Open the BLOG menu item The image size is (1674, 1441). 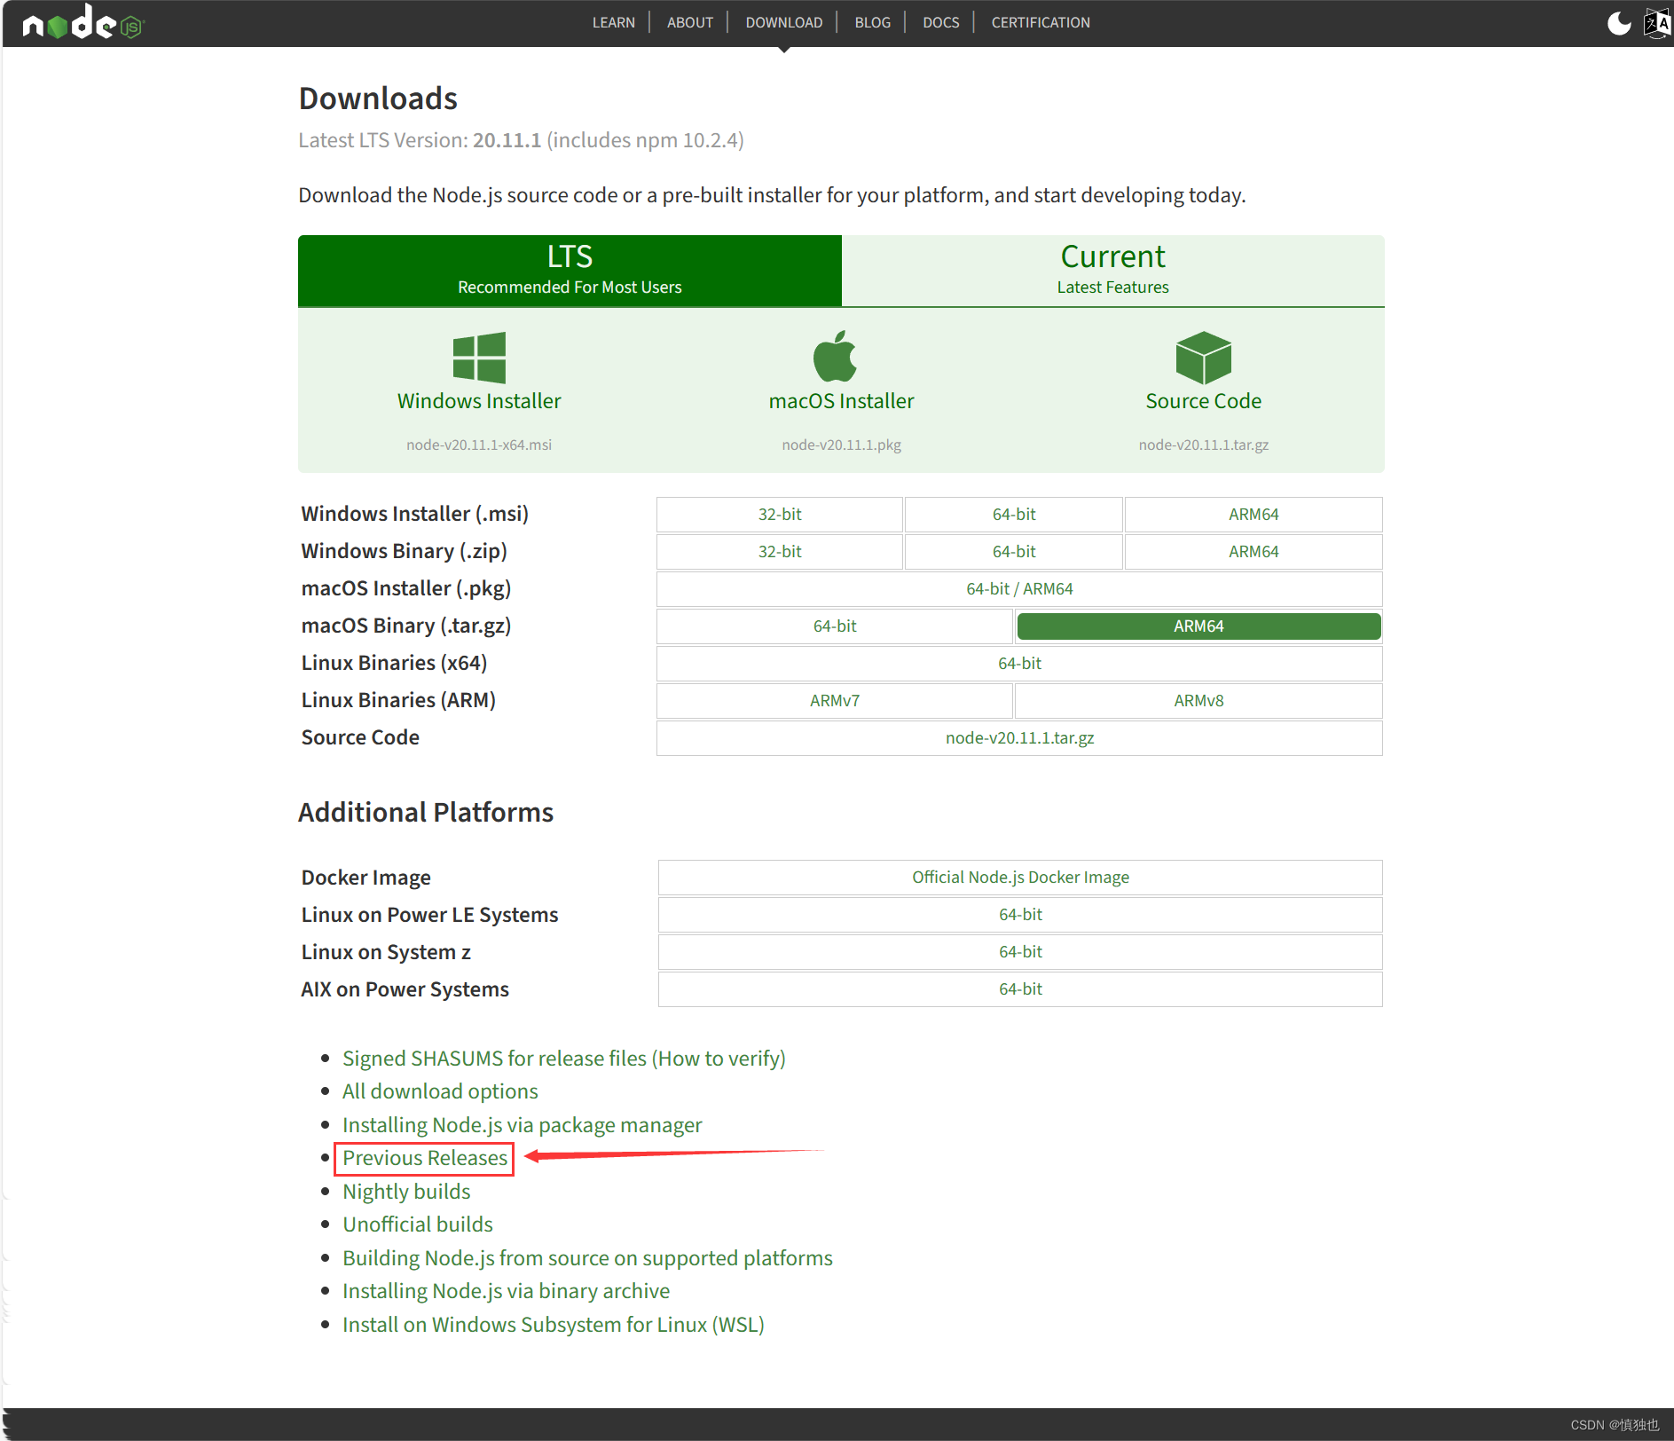(873, 22)
